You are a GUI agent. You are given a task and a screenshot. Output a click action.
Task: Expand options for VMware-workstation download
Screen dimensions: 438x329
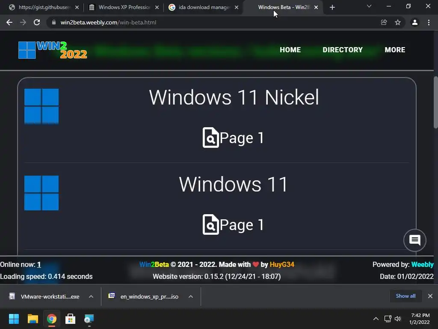pyautogui.click(x=91, y=296)
